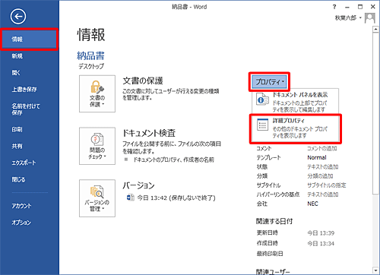Click the scrollbar up arrow
The image size is (380, 275).
[x=375, y=30]
